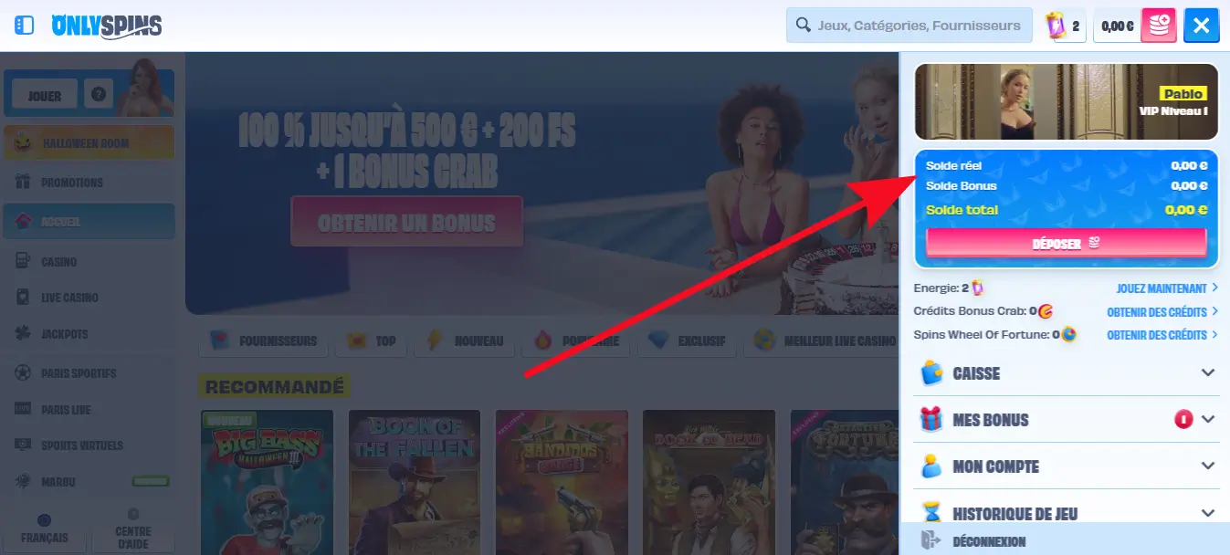Expand the HISTORIQUE DE JEU section
This screenshot has width=1230, height=555.
[x=1209, y=512]
